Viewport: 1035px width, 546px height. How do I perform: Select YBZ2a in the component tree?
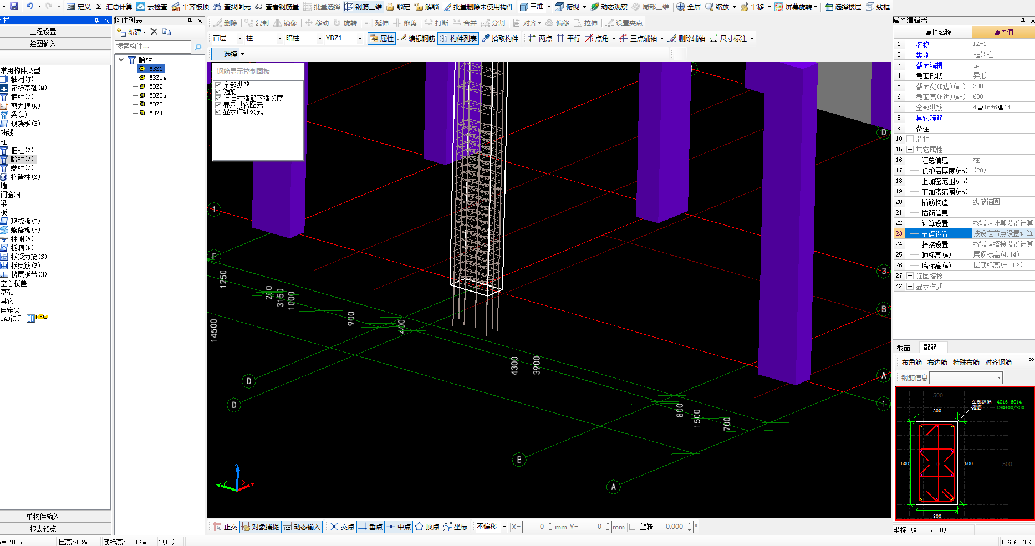pos(157,95)
